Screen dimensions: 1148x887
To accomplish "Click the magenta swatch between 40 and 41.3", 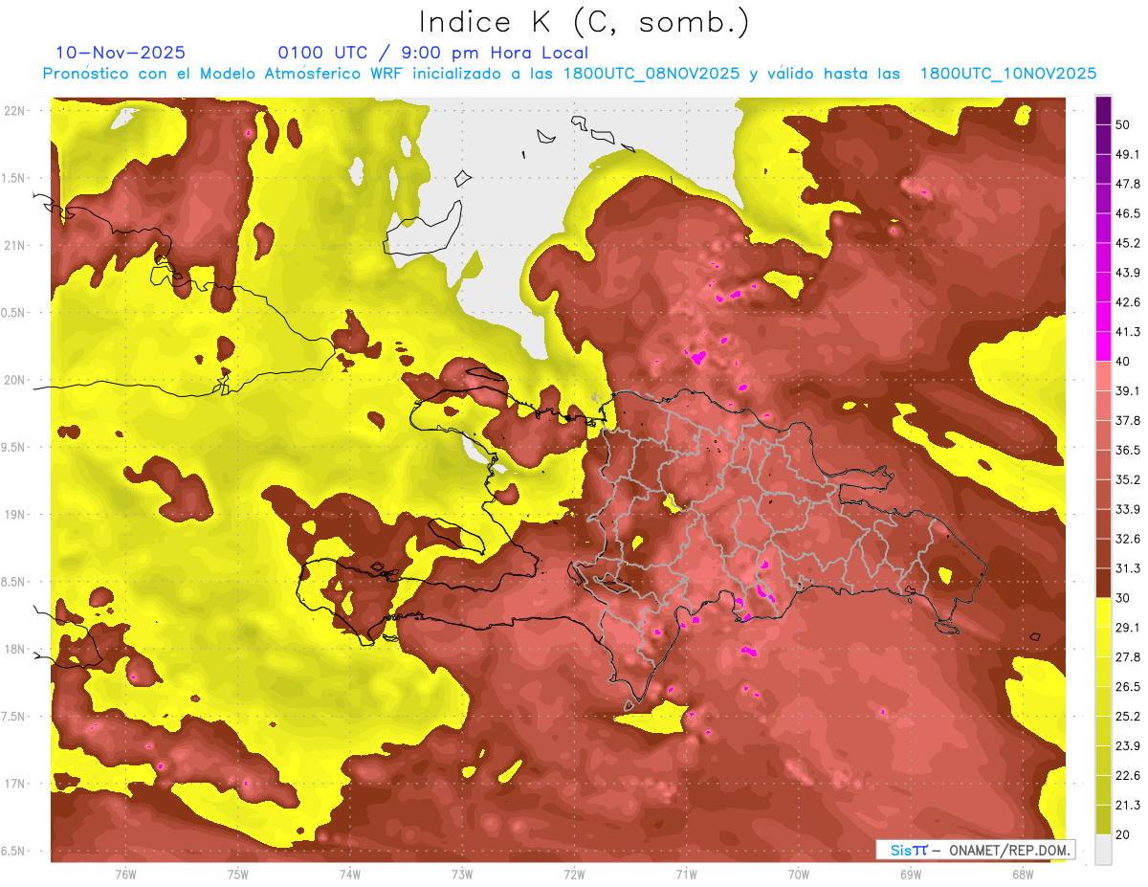I will tap(1103, 346).
